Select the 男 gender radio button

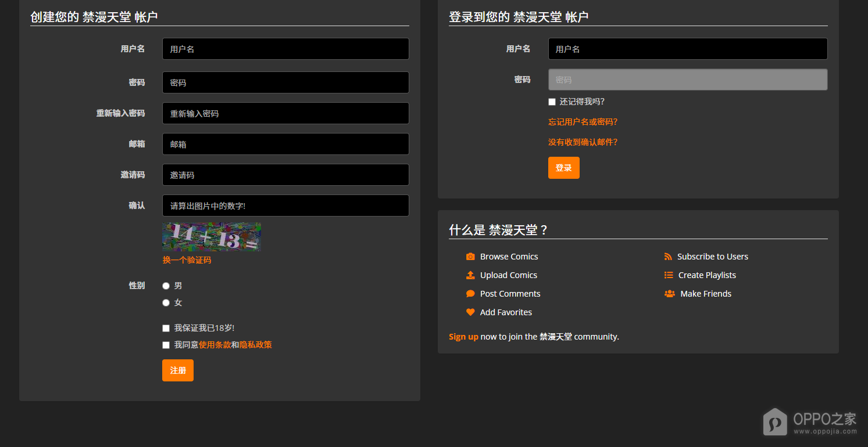[x=166, y=286]
